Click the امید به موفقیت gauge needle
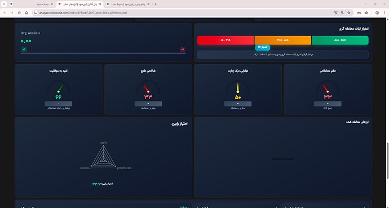 coord(60,88)
